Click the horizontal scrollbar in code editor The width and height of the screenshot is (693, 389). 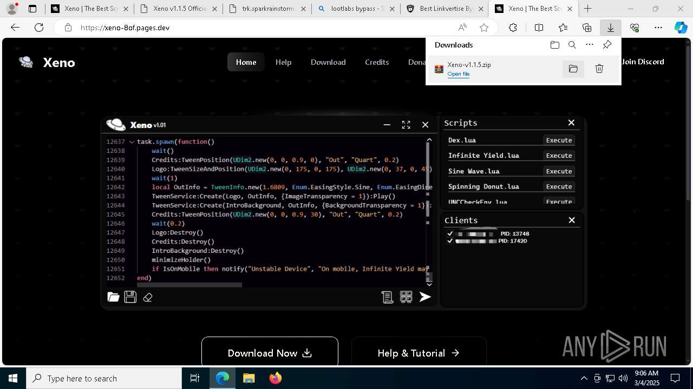[189, 285]
